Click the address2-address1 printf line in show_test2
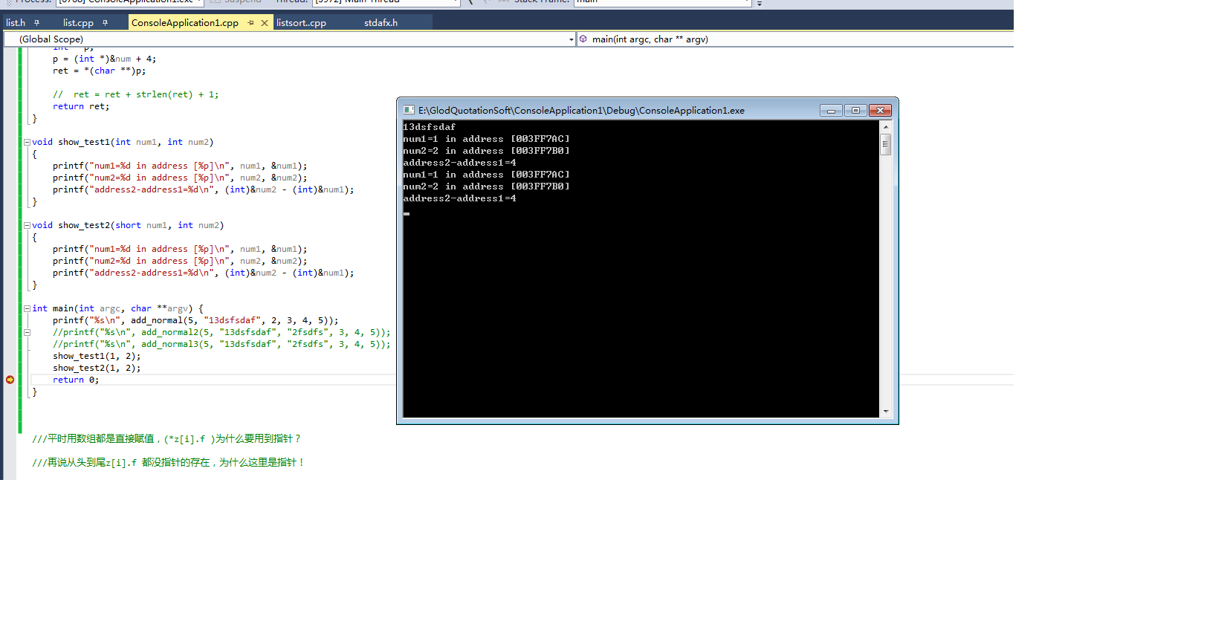Viewport: 1230px width, 636px height. [203, 273]
